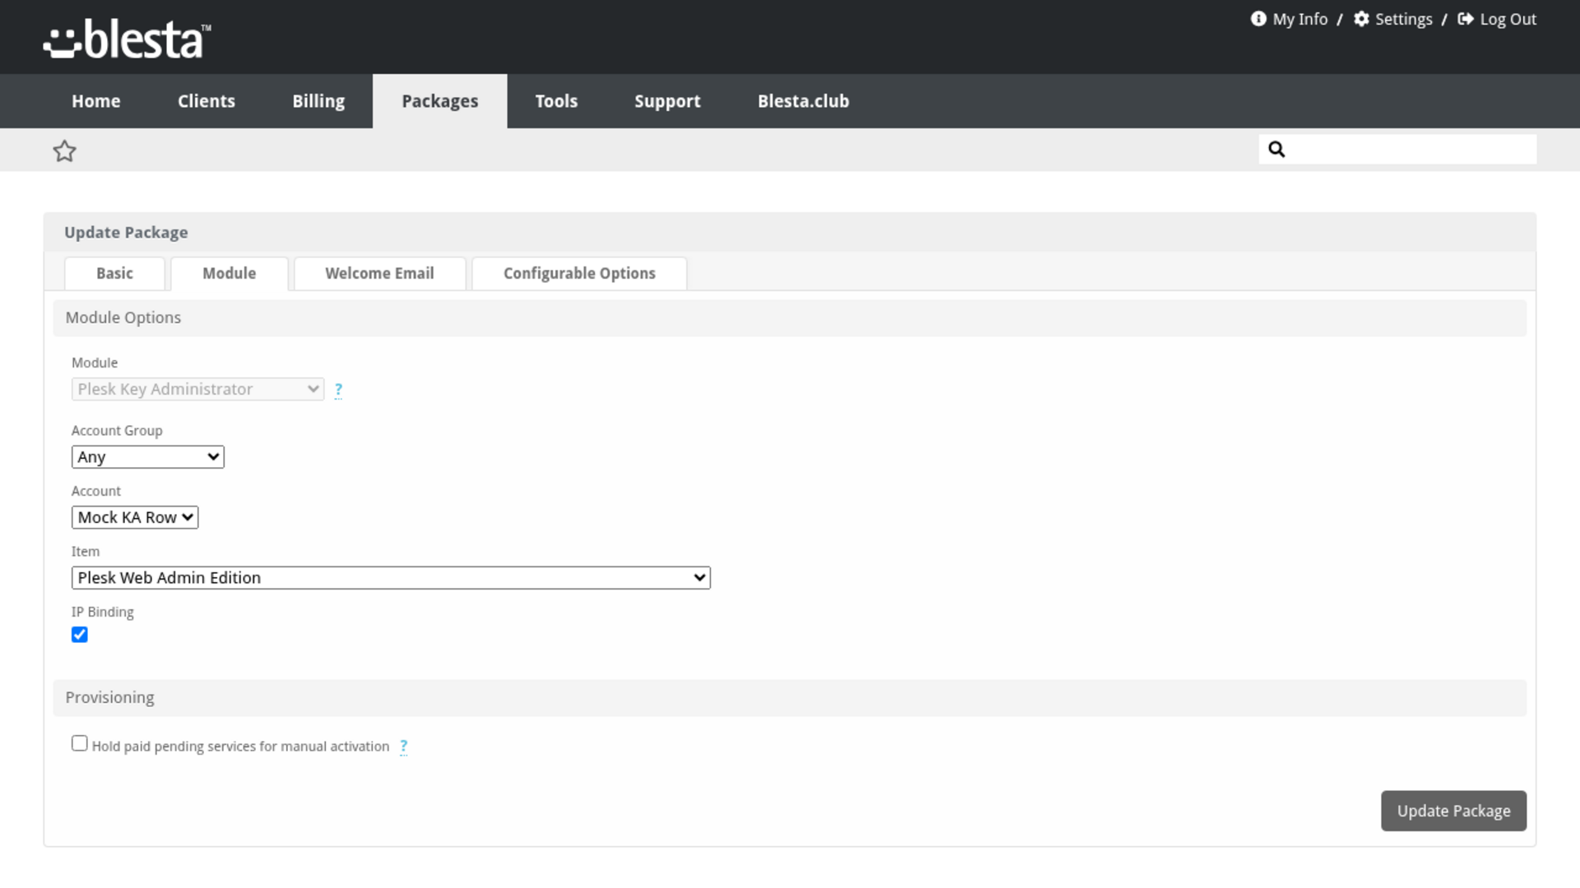The image size is (1580, 888).
Task: Select the Module tab
Action: (230, 274)
